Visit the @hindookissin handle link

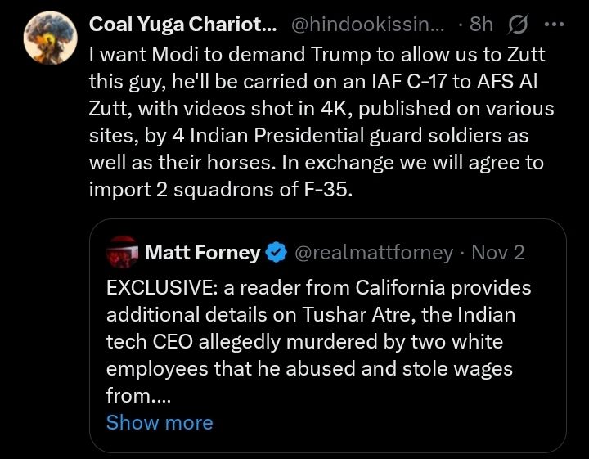367,25
